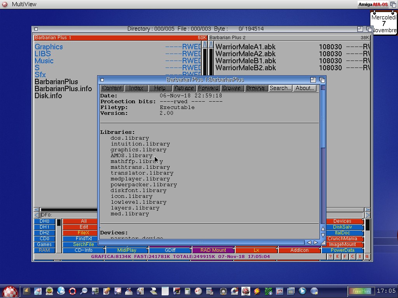Image resolution: width=398 pixels, height=298 pixels.
Task: Open the Amiga boing ball start menu
Action: point(10,291)
